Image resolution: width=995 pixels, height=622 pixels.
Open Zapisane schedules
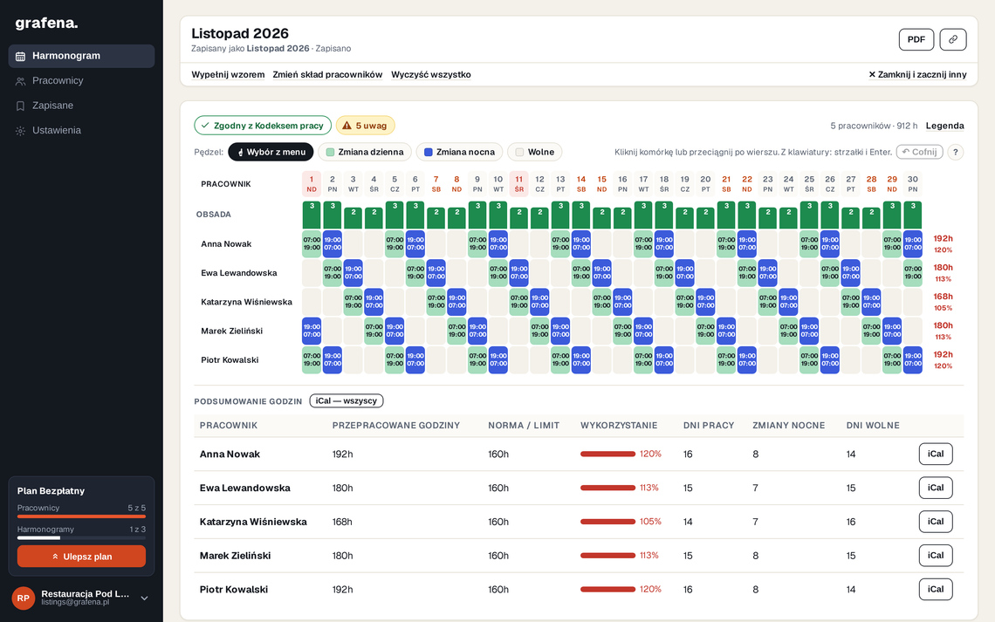pos(81,106)
